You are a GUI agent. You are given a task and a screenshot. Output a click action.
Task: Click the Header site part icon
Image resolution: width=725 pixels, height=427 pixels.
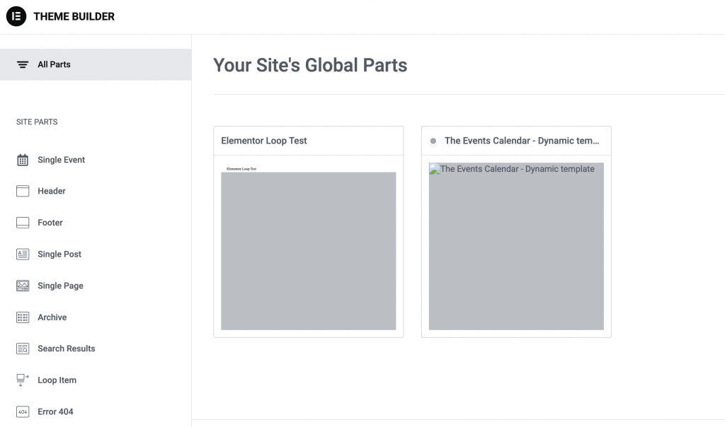pos(23,191)
